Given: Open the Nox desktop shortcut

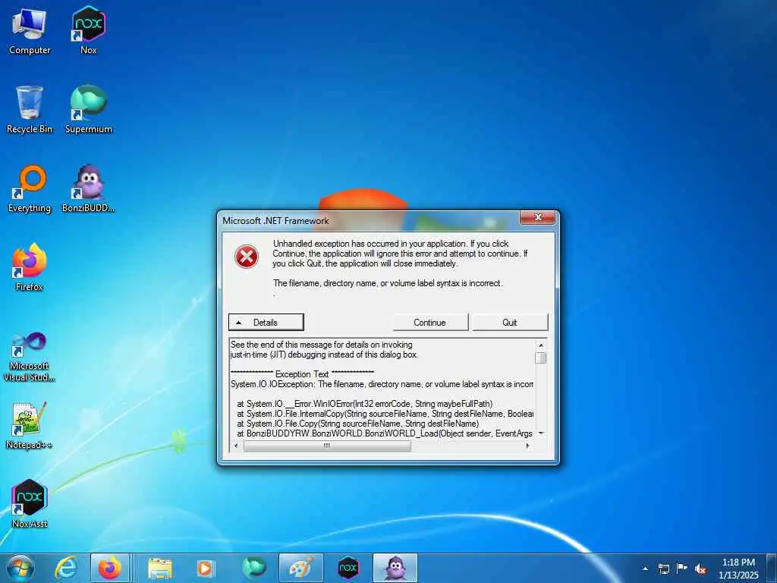Looking at the screenshot, I should point(88,30).
